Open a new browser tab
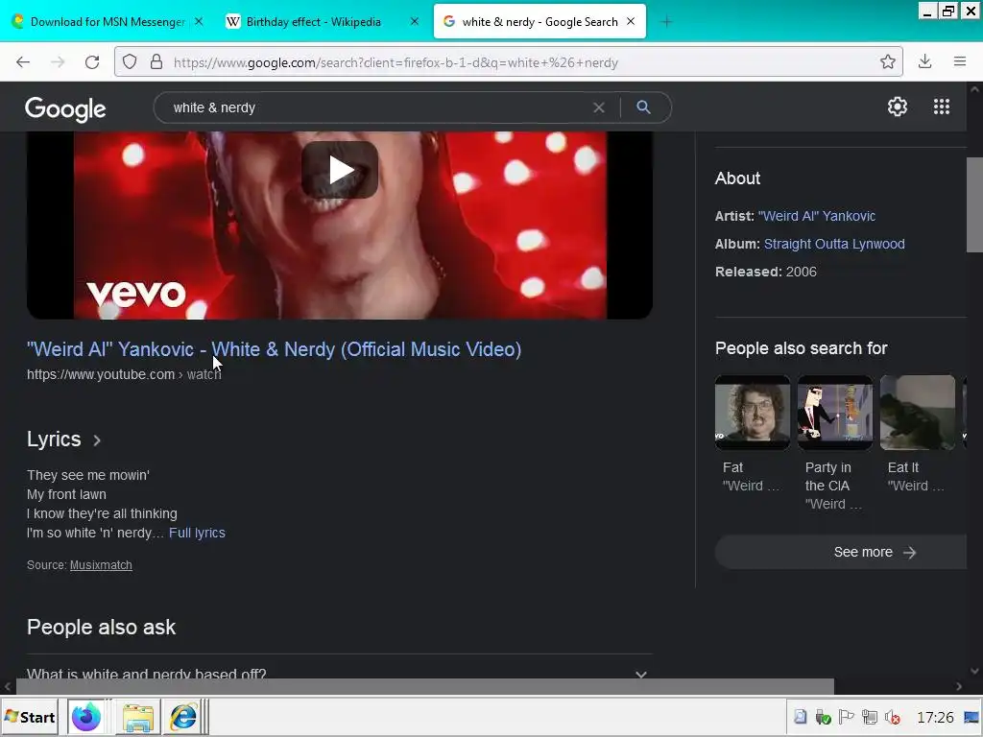 (x=666, y=22)
